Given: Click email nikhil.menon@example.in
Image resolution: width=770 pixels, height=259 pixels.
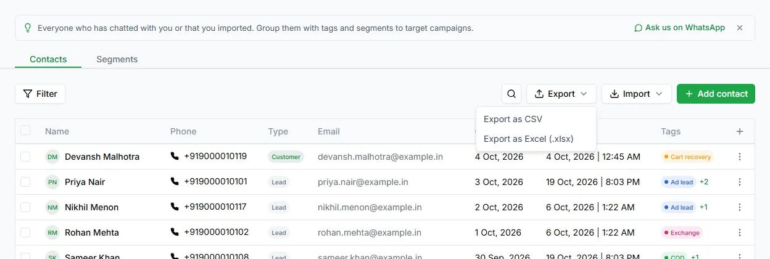Looking at the screenshot, I should click(370, 207).
